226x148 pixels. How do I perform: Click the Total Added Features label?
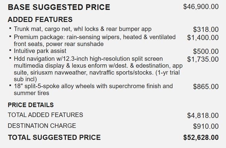coord(45,115)
